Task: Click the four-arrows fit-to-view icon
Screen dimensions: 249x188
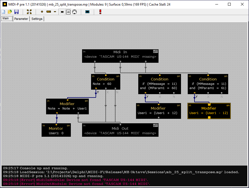Action: 29,12
